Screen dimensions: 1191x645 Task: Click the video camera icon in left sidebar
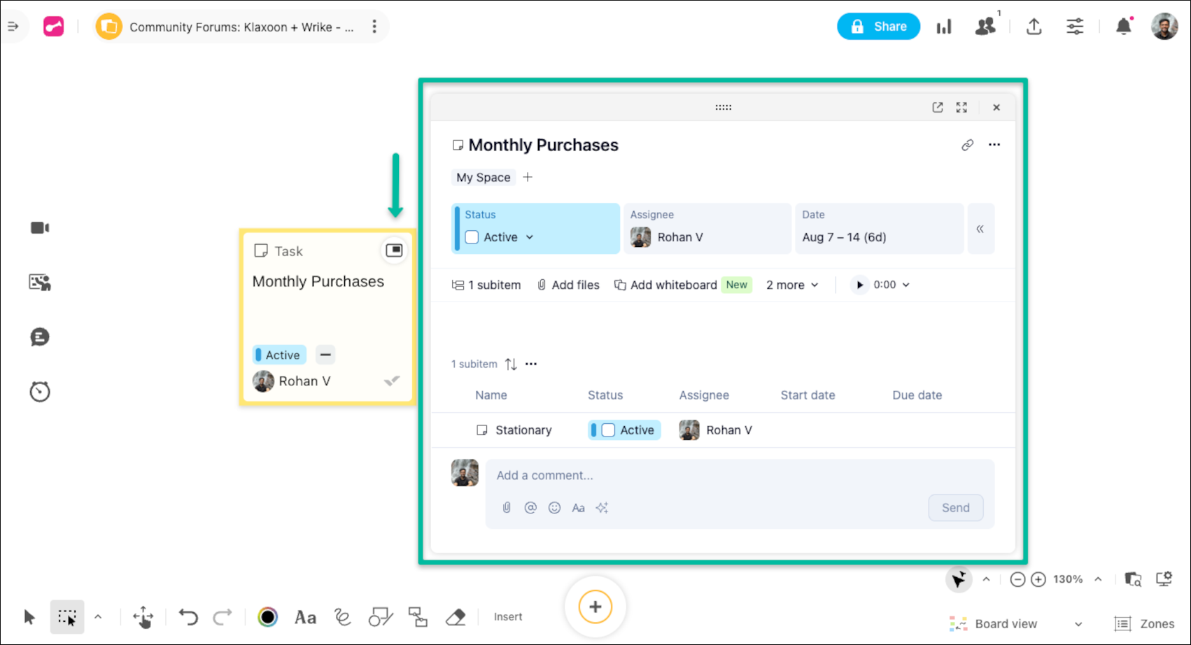(x=40, y=228)
